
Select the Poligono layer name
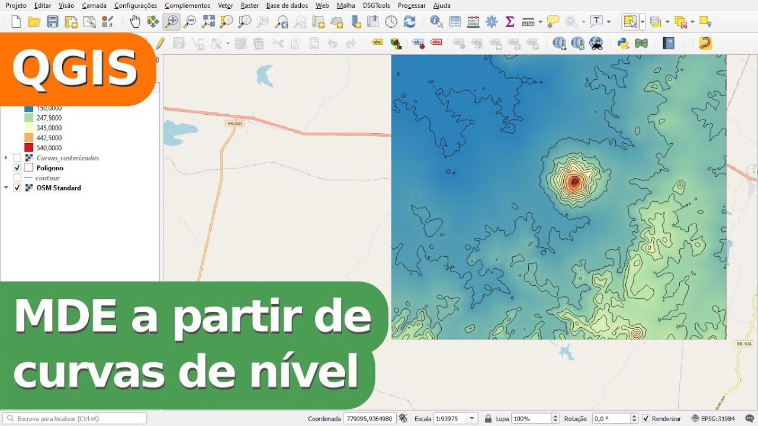(50, 168)
